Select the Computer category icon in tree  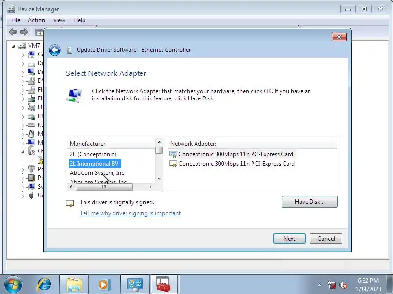(31, 54)
